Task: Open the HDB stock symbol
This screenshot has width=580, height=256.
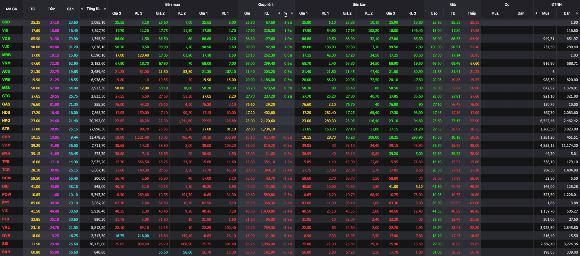Action: pyautogui.click(x=6, y=112)
